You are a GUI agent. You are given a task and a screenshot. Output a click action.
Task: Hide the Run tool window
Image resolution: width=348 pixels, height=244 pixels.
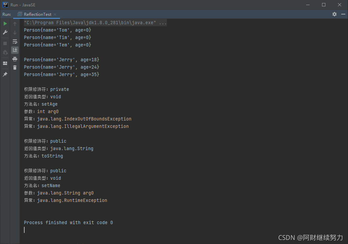tap(343, 14)
